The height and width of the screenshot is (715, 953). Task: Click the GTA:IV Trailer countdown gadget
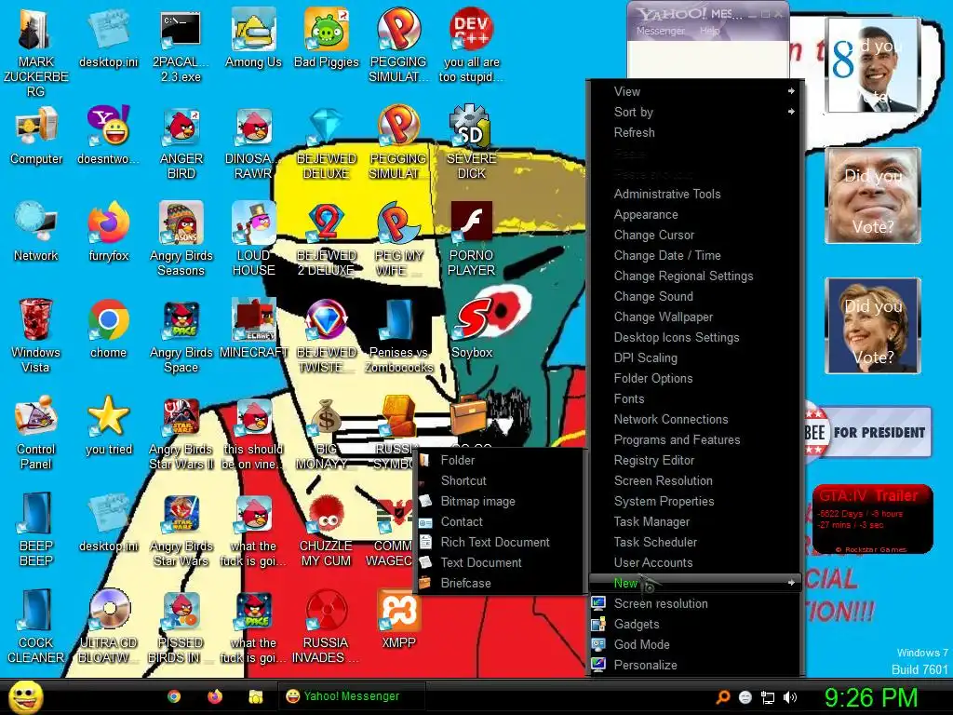point(872,519)
